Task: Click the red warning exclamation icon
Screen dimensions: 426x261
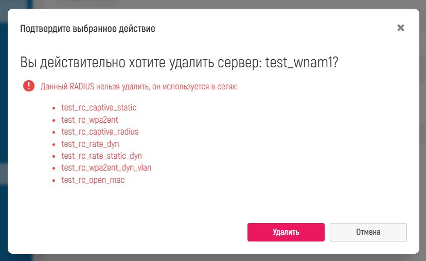Action: point(28,86)
